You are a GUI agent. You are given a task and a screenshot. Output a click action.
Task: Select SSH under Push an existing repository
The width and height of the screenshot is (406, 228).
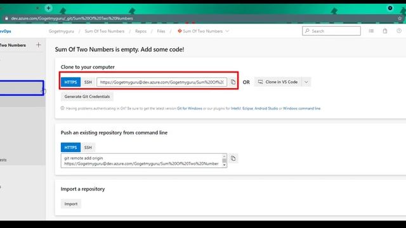88,148
